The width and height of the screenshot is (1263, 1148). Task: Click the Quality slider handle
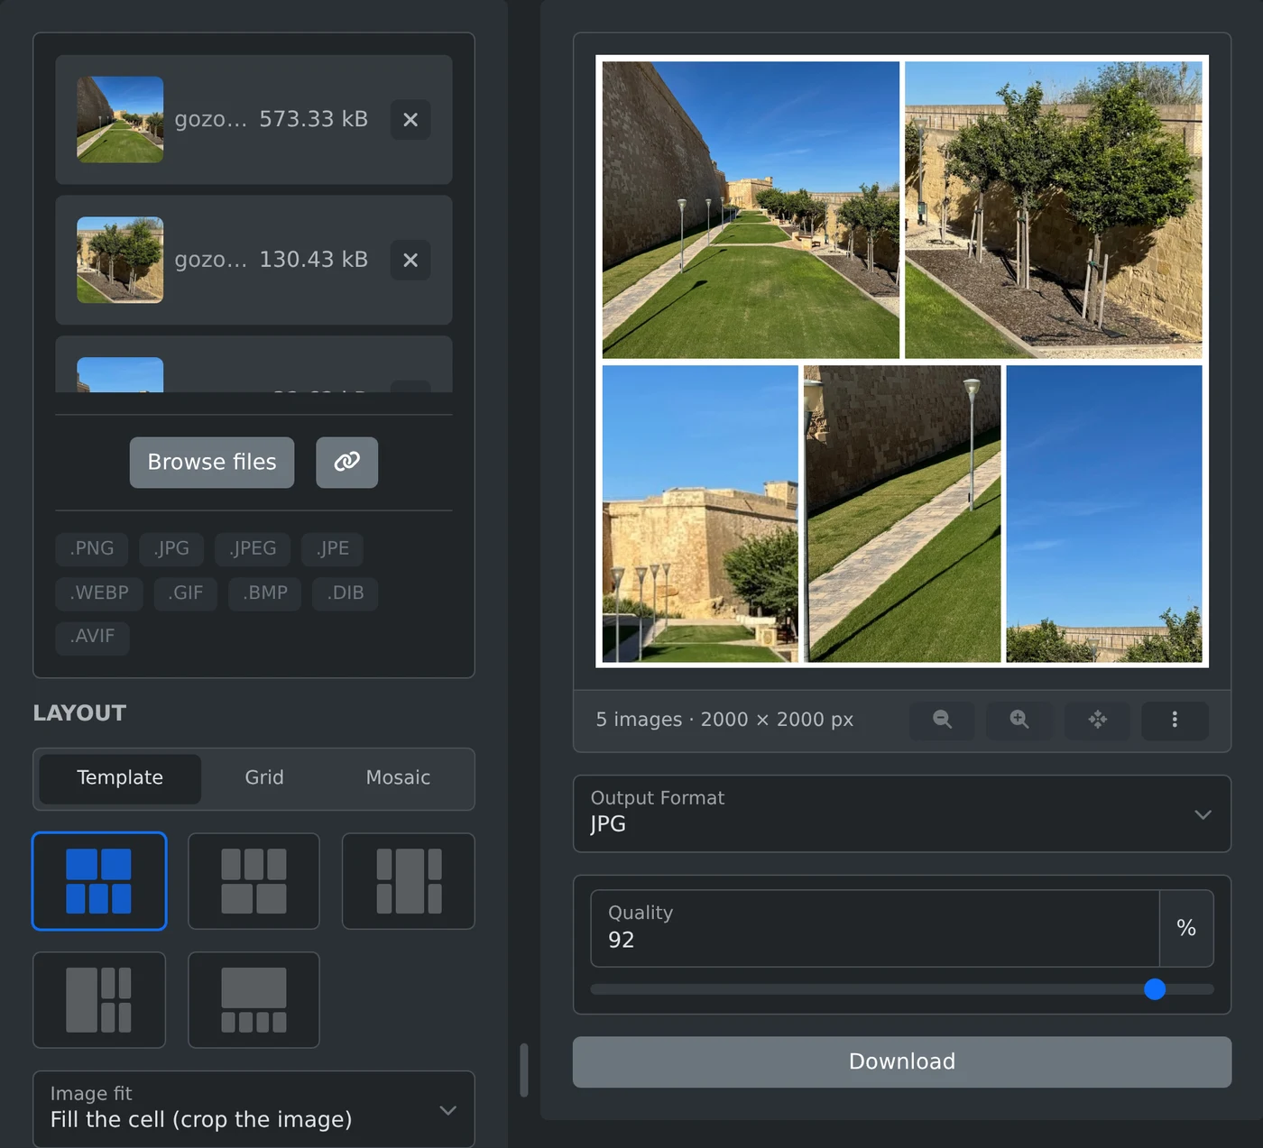click(x=1155, y=989)
